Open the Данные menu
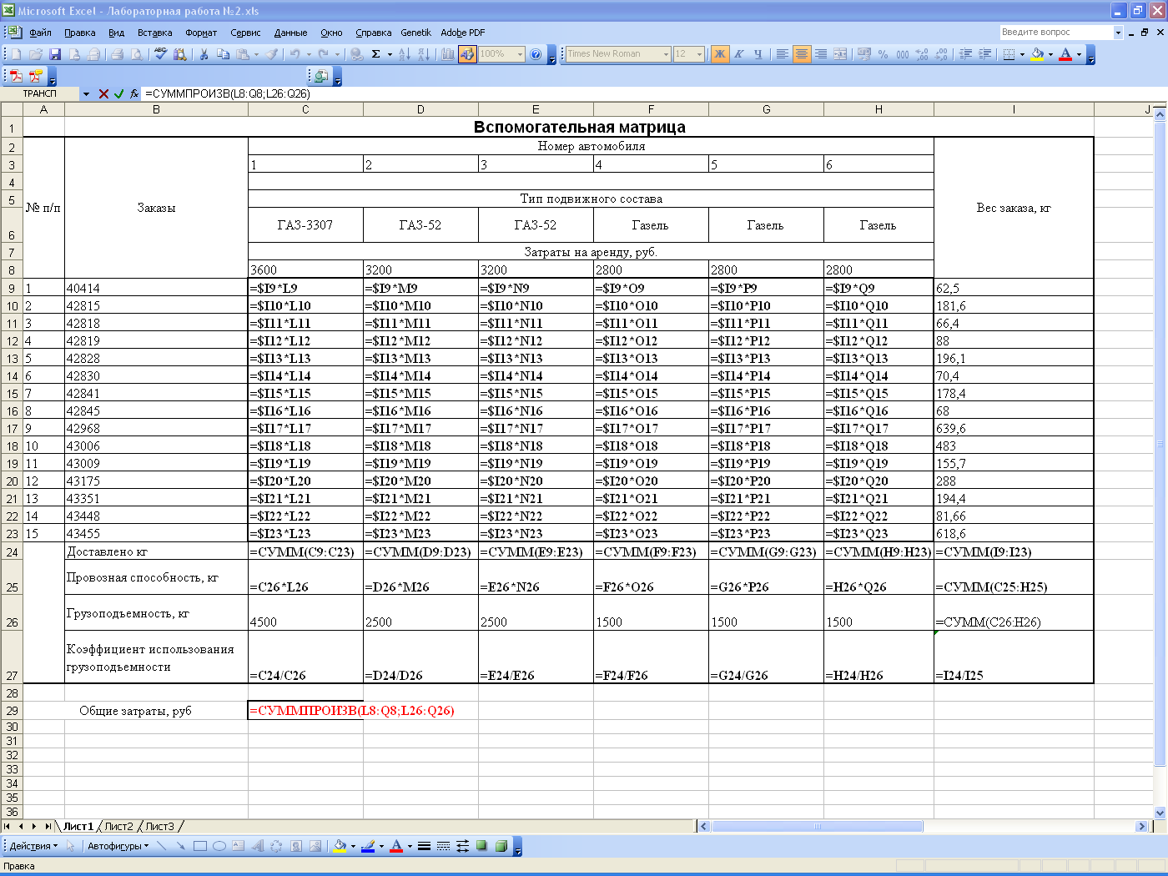1168x876 pixels. click(x=290, y=33)
